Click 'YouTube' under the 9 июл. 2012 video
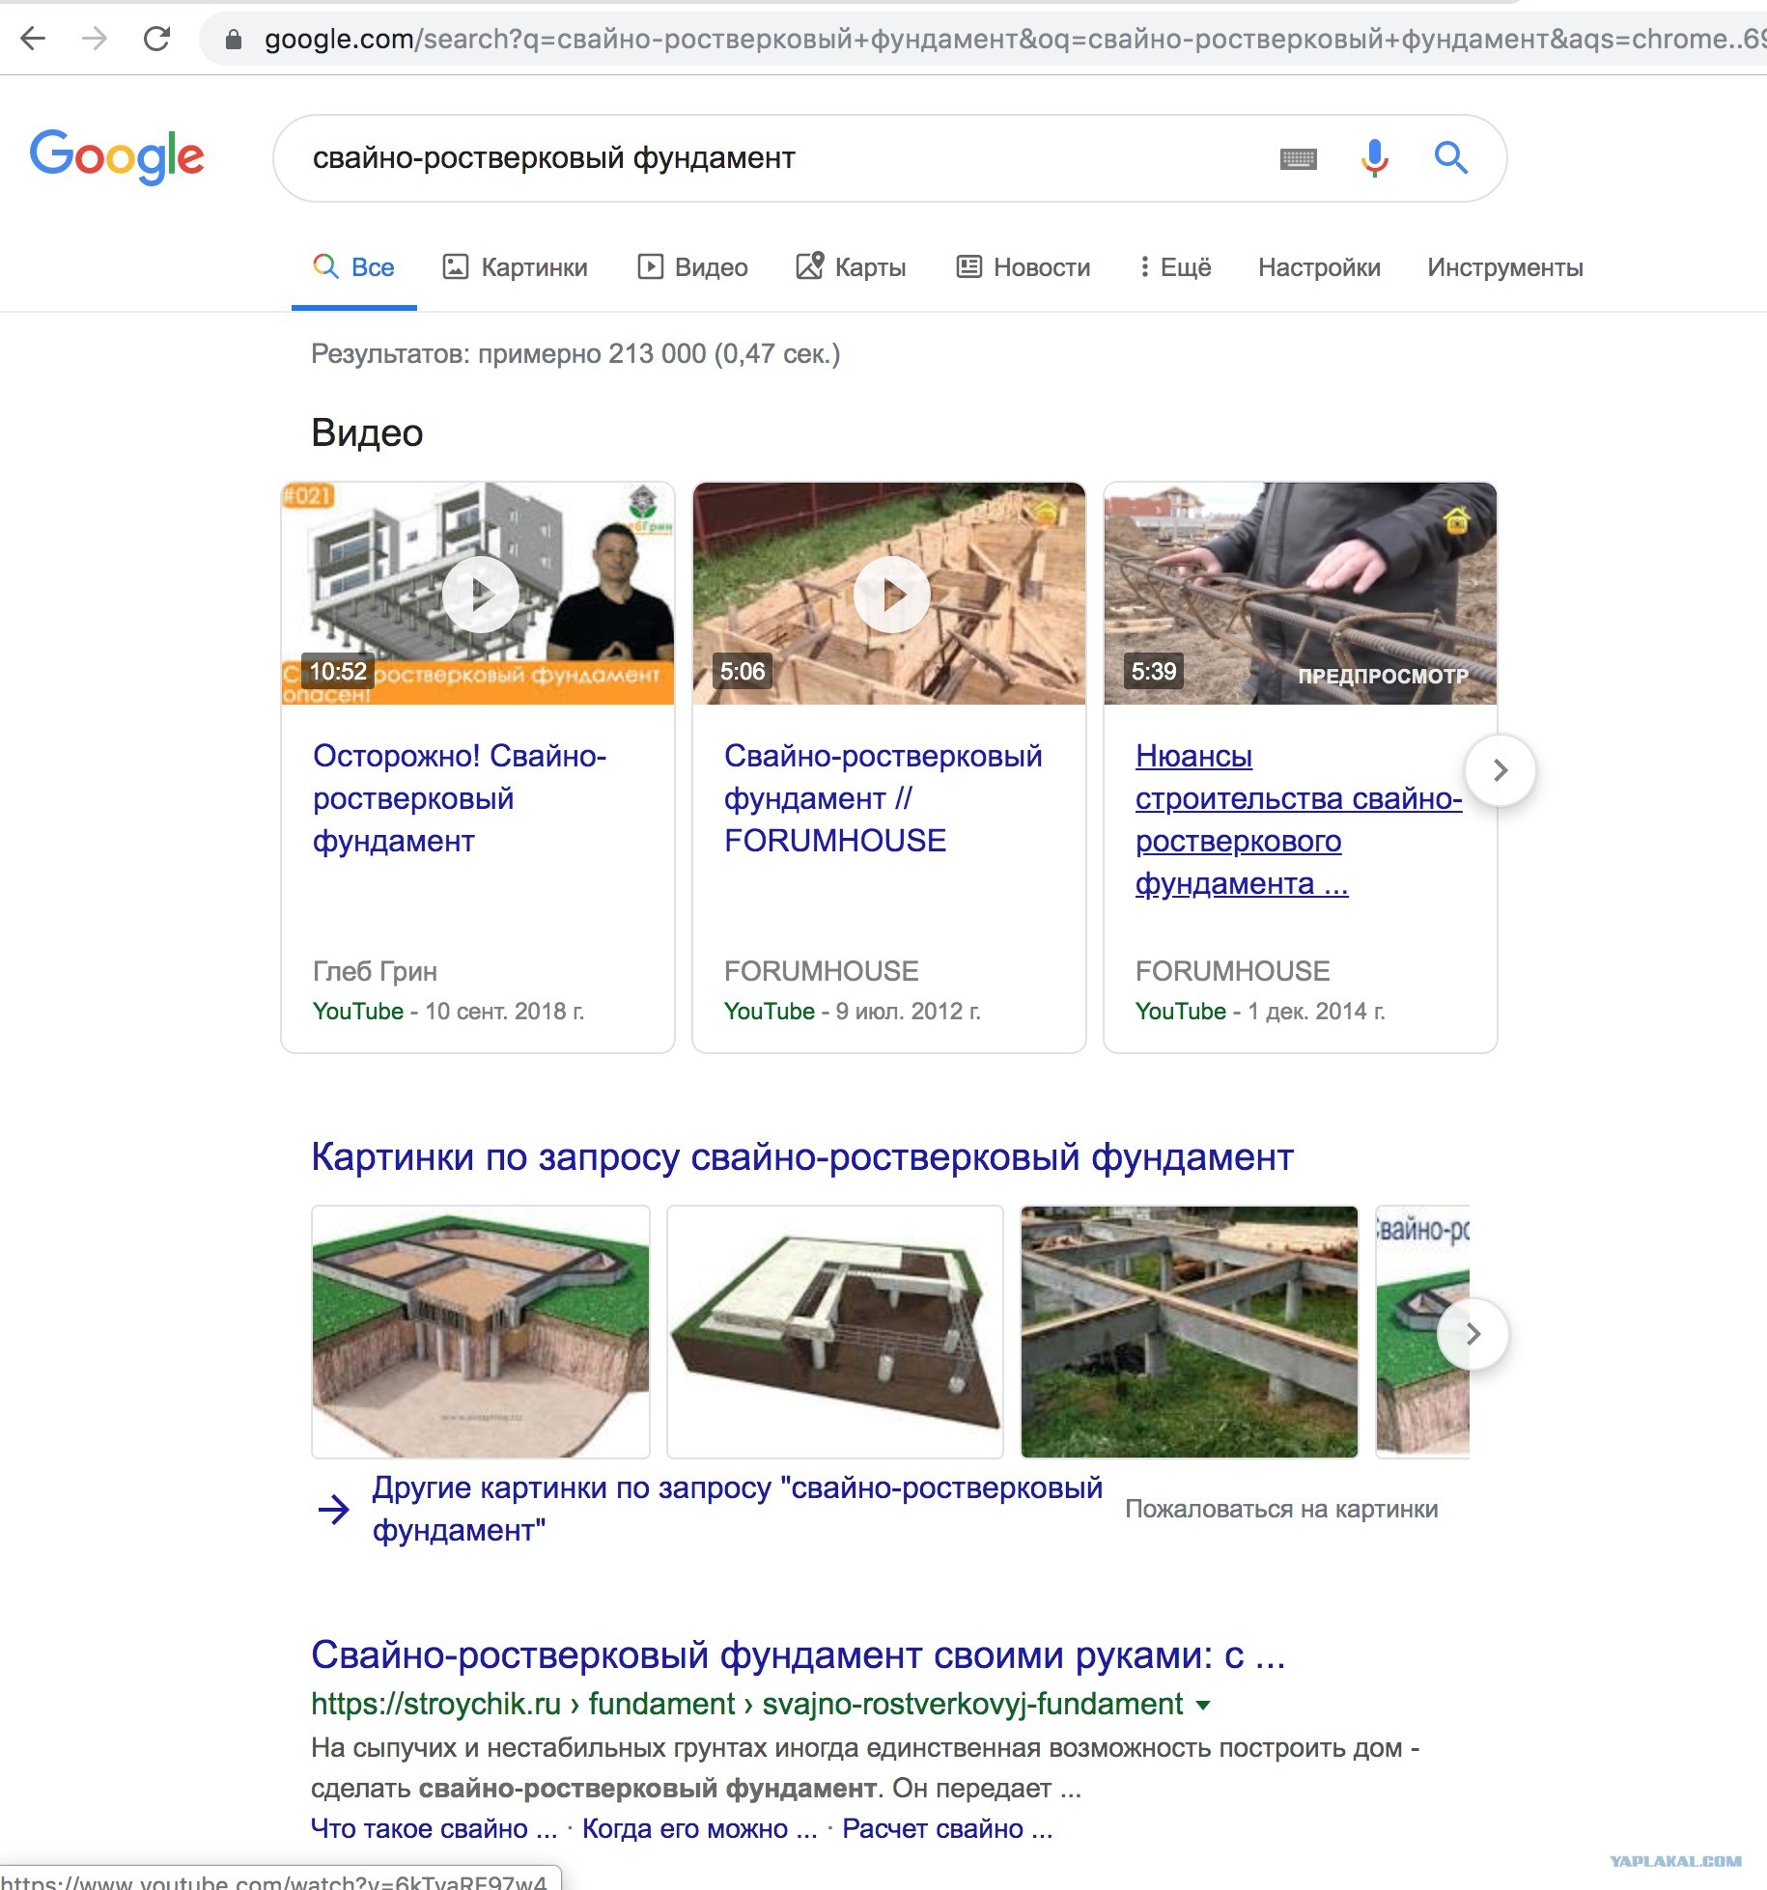 click(770, 1011)
